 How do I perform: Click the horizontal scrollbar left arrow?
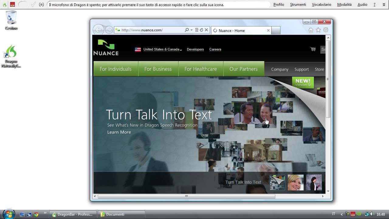pyautogui.click(x=95, y=196)
